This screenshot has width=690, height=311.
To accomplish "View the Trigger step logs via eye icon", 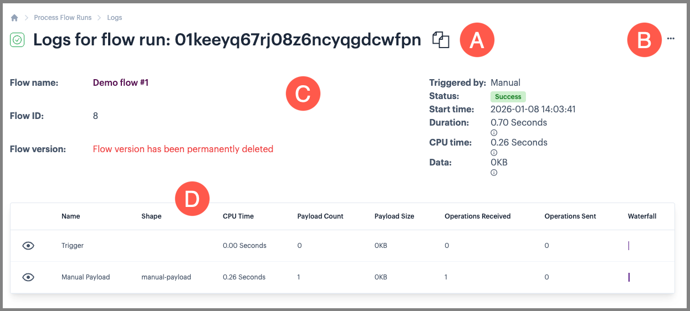I will pos(28,246).
